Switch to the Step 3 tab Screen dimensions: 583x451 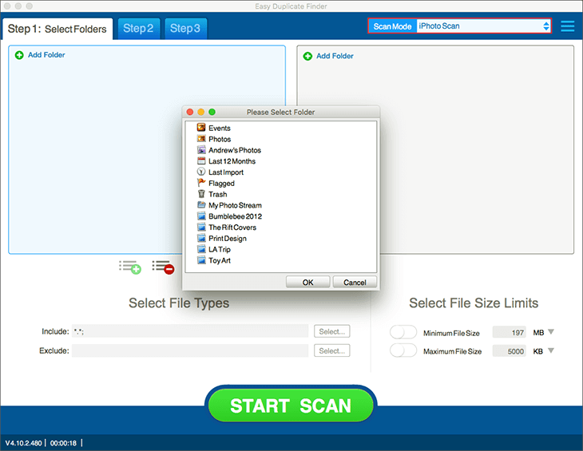[x=185, y=29]
